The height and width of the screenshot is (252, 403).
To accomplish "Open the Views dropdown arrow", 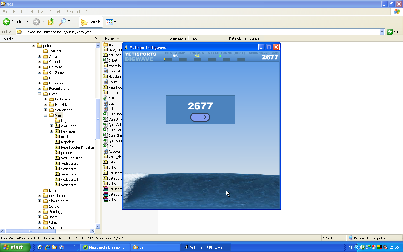I will [115, 22].
